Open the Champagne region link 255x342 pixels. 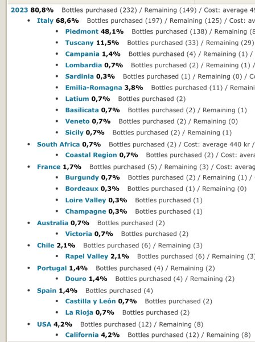(86, 211)
